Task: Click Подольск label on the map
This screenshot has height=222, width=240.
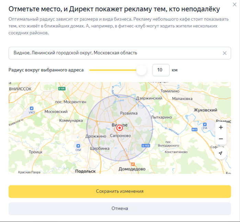Action: pyautogui.click(x=85, y=171)
